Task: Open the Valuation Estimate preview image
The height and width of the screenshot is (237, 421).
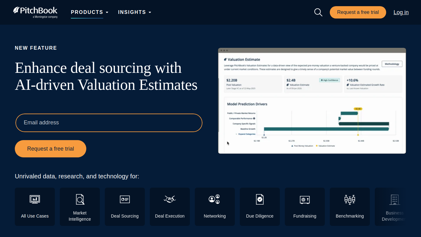Action: (312, 101)
